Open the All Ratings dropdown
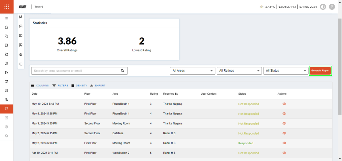 click(x=239, y=71)
